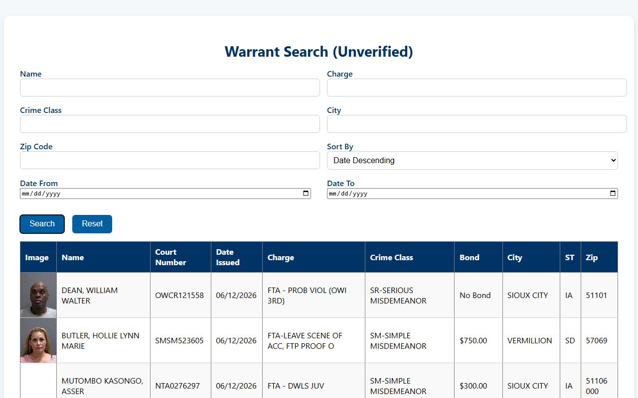Click the Court Number column header
The image size is (638, 398).
click(x=180, y=257)
